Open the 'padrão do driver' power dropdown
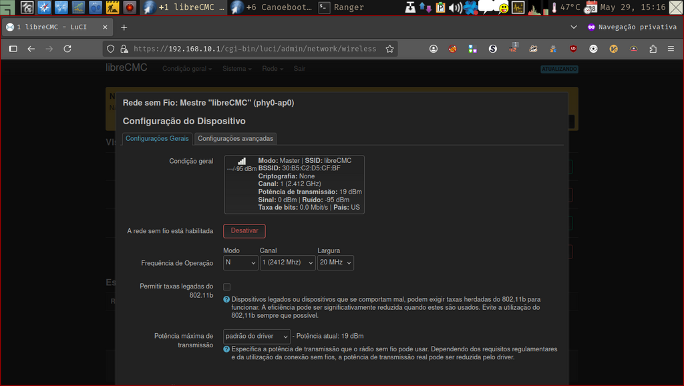Viewport: 684px width, 386px height. (x=256, y=336)
